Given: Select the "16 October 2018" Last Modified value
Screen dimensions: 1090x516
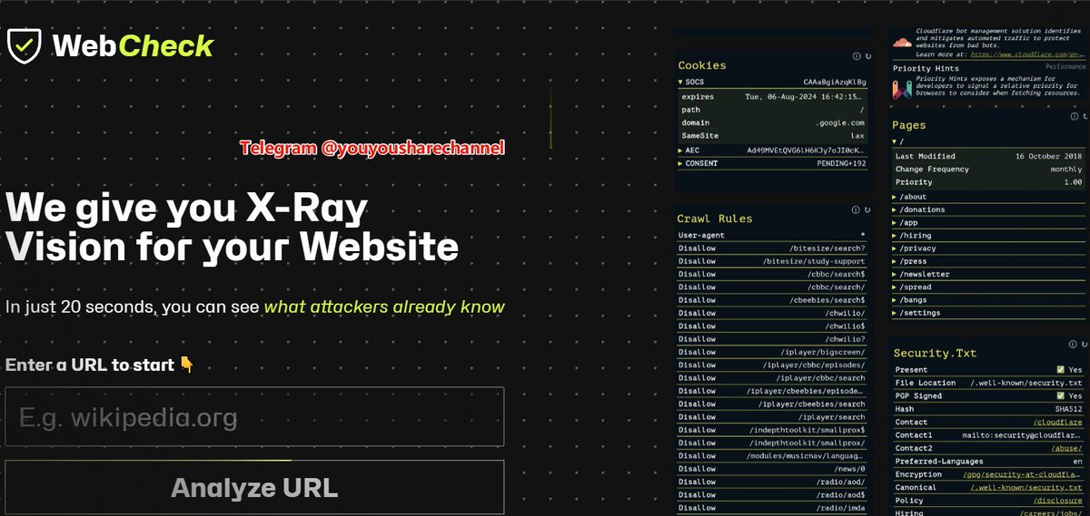Looking at the screenshot, I should [x=1049, y=156].
